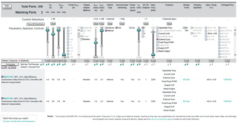Image resolution: width=237 pixels, height=125 pixels.
Task: Check Power Good Signal Yes checkbox
Action: pyautogui.click(x=130, y=28)
